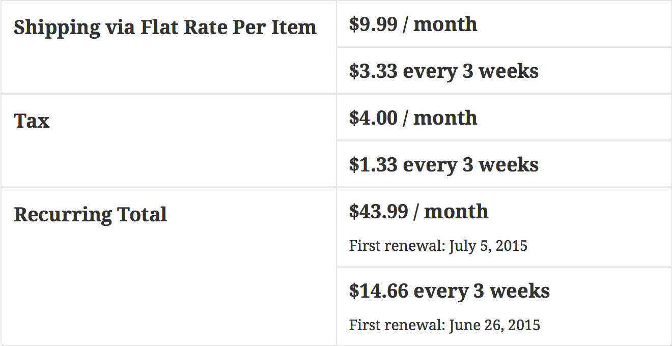Click the 'June 26, 2015' date
This screenshot has height=346, width=672.
click(494, 325)
